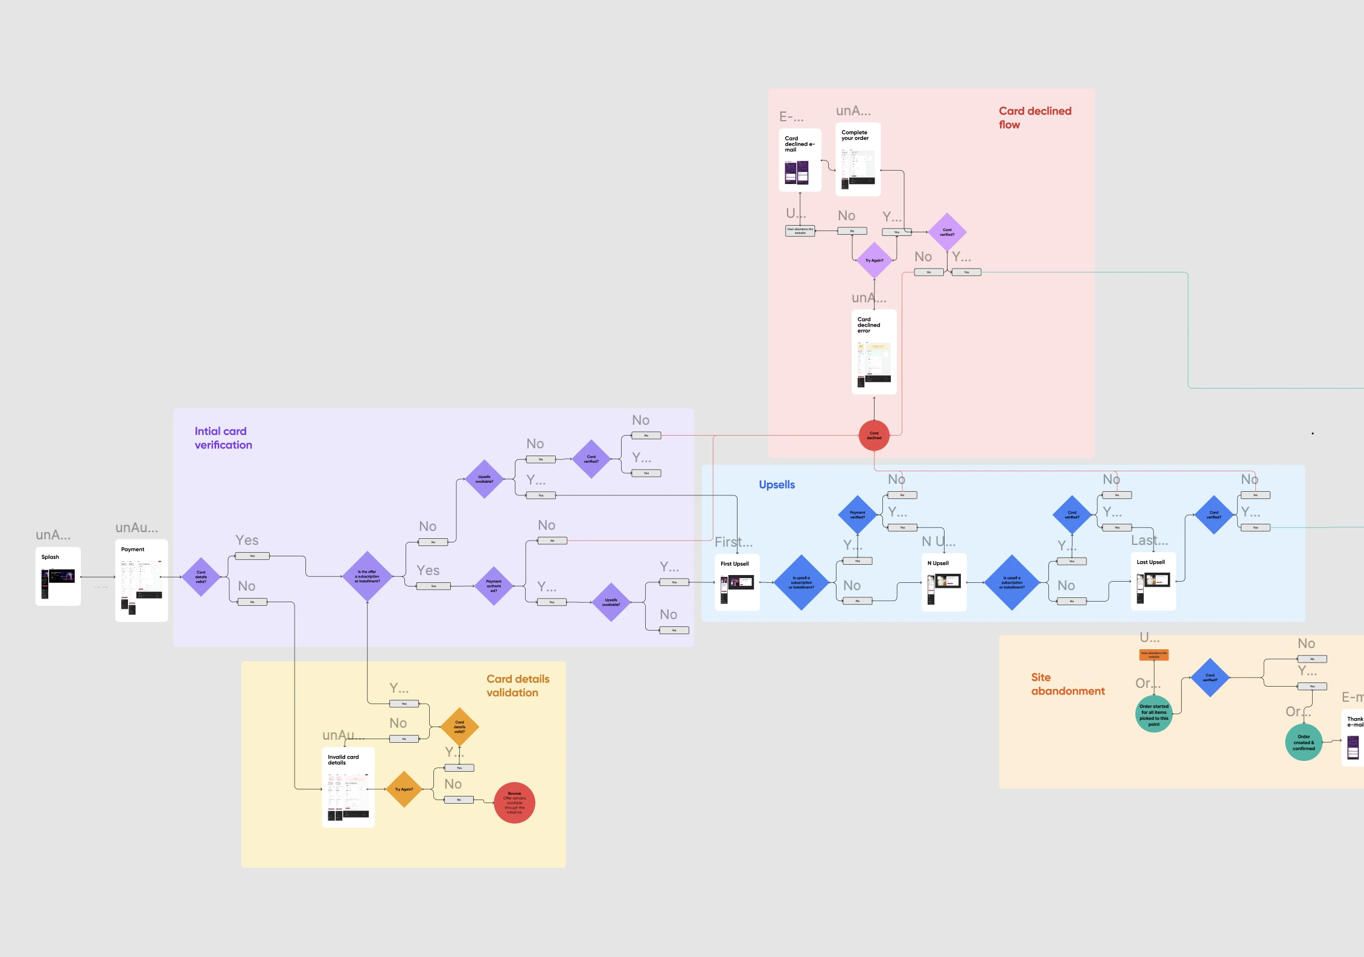Click the First Upsell screen frame
Viewport: 1364px width, 957px height.
pos(737,582)
